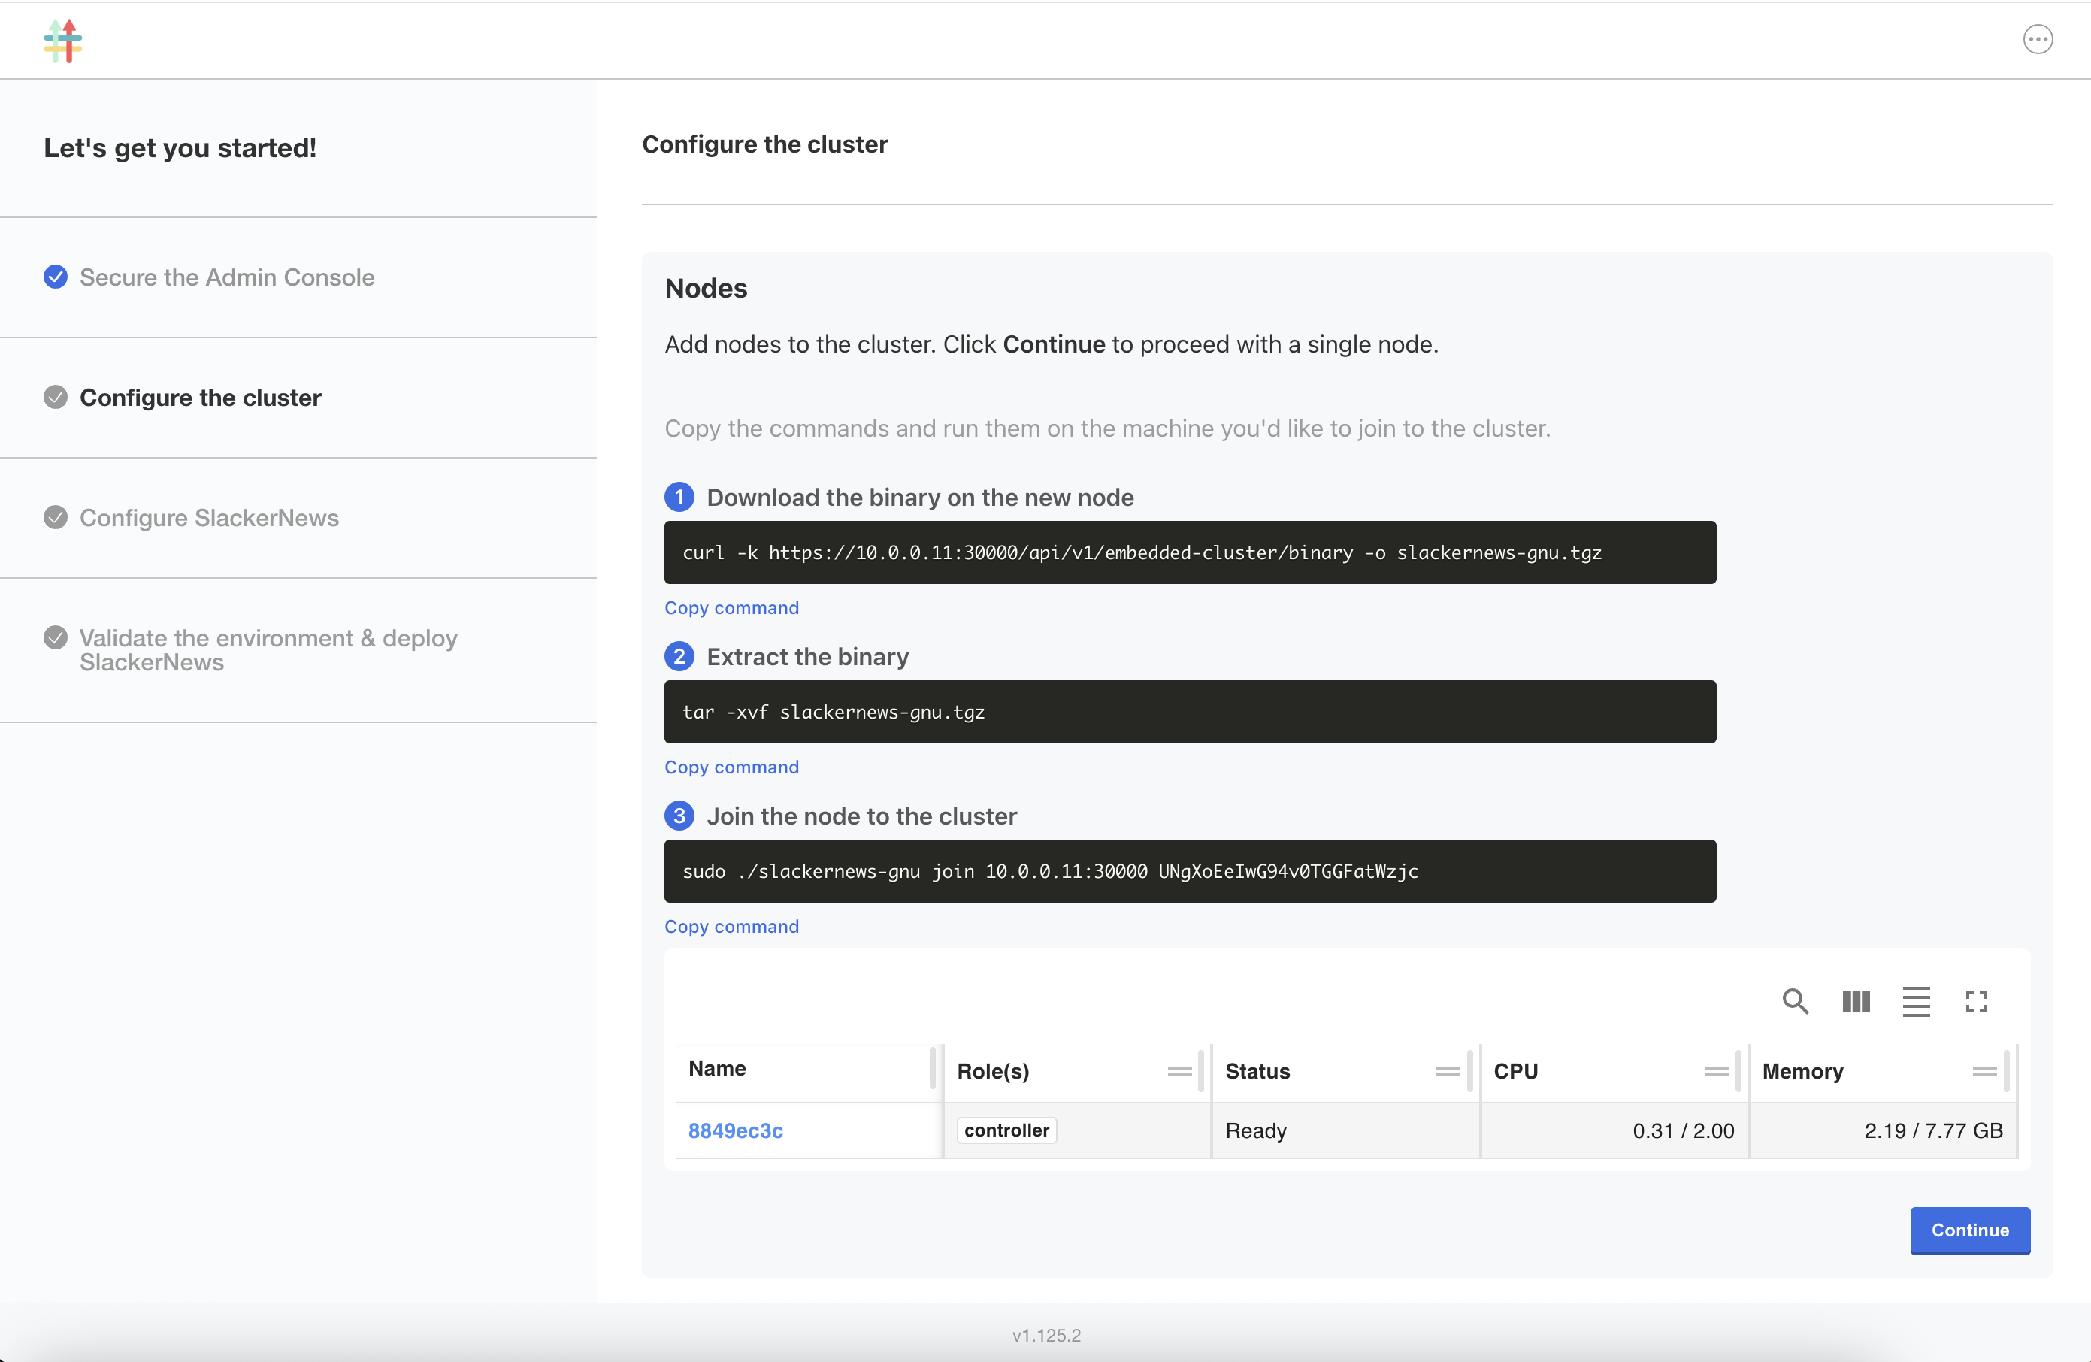Open node 8849ec3c details
The width and height of the screenshot is (2091, 1362).
point(737,1131)
